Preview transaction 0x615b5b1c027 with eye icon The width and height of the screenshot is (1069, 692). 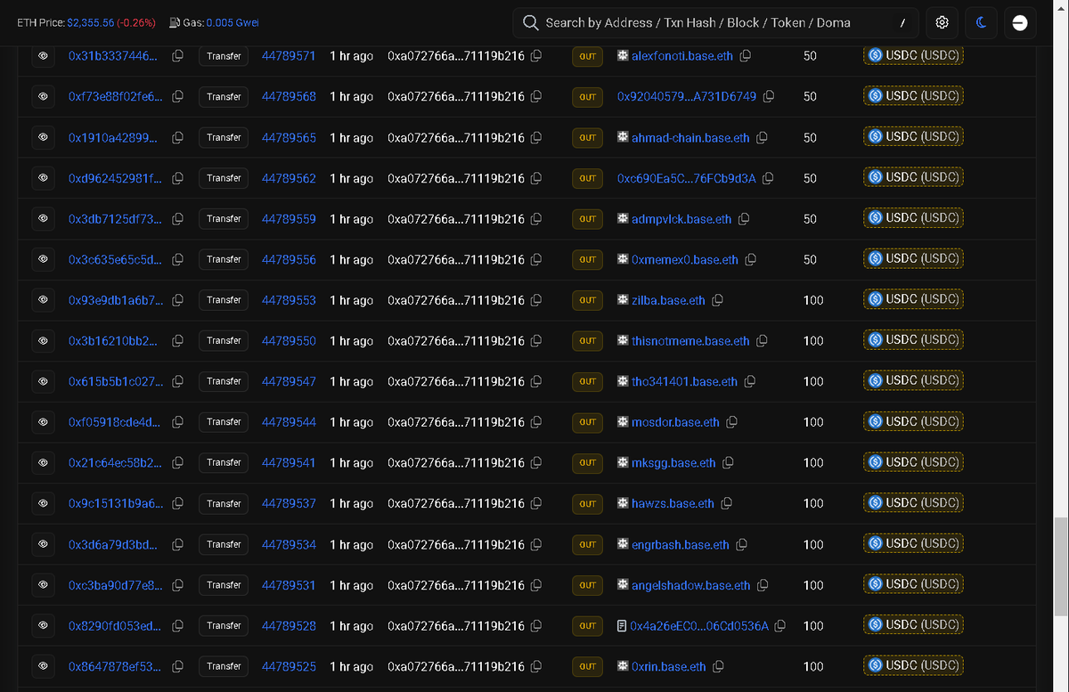[42, 381]
